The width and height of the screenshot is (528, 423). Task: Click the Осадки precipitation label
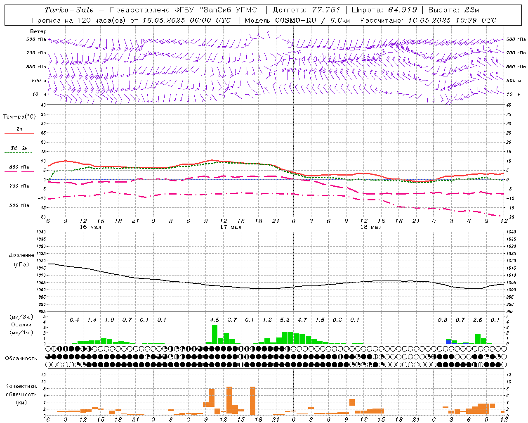(x=21, y=325)
